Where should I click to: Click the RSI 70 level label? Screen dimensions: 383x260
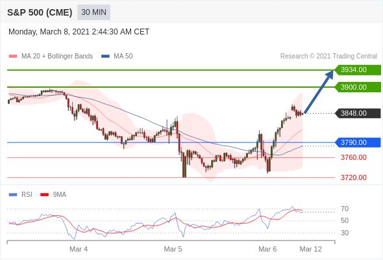345,209
